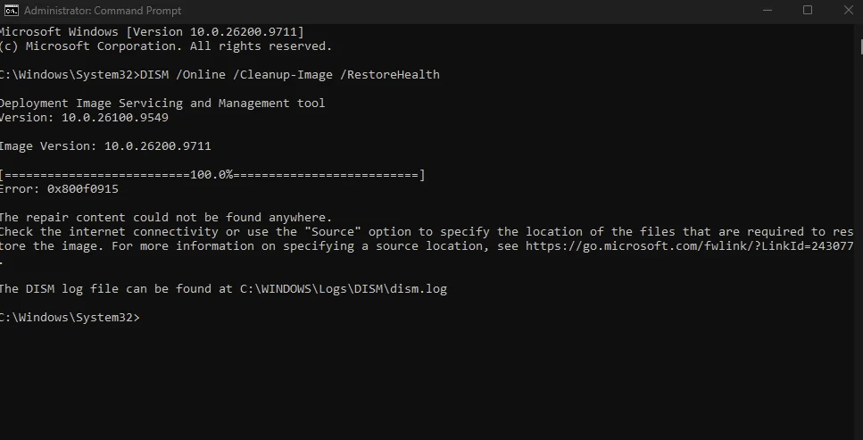Click the quoted "Source" option word
Screen dimensions: 863x440
332,231
